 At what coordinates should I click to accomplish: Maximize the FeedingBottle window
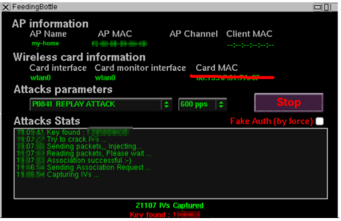point(326,7)
